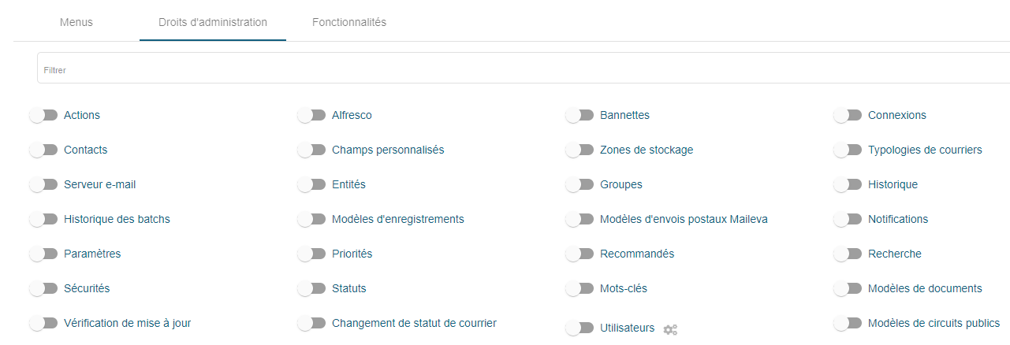The height and width of the screenshot is (345, 1010).
Task: Enable the Connexions toggle
Action: click(x=848, y=116)
